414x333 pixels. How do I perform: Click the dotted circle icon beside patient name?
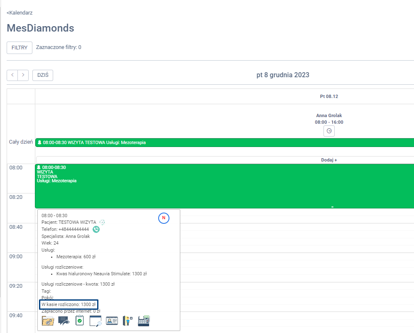(x=102, y=222)
